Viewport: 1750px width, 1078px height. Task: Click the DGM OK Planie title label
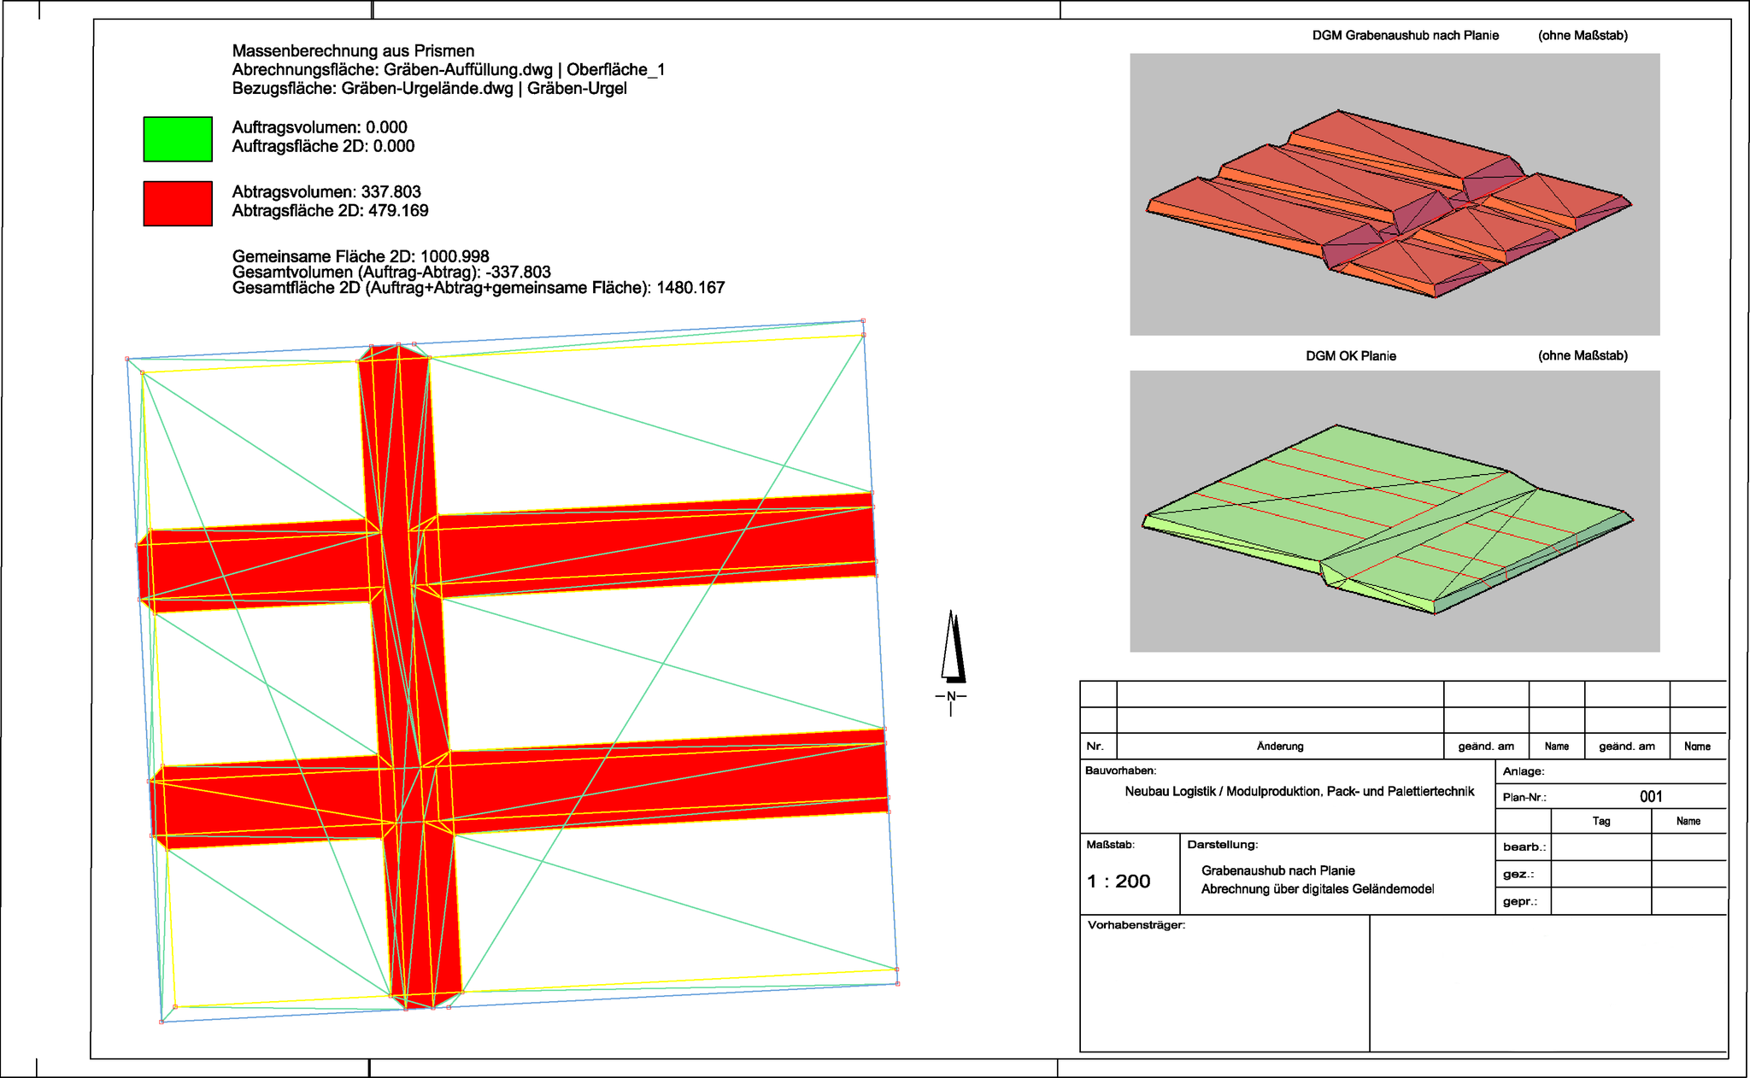click(x=1350, y=356)
